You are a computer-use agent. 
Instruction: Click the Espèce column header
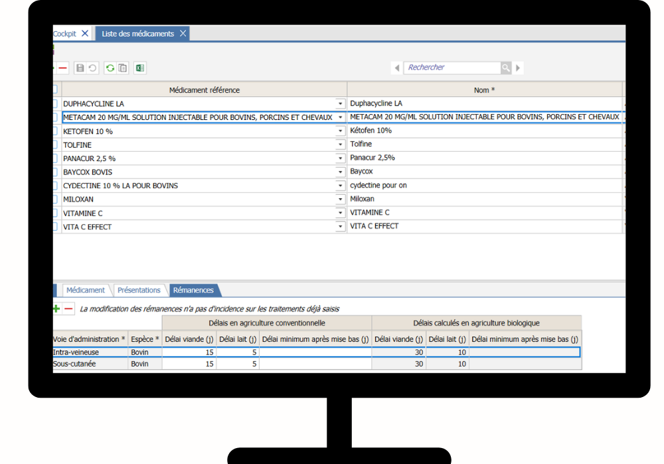coord(145,339)
